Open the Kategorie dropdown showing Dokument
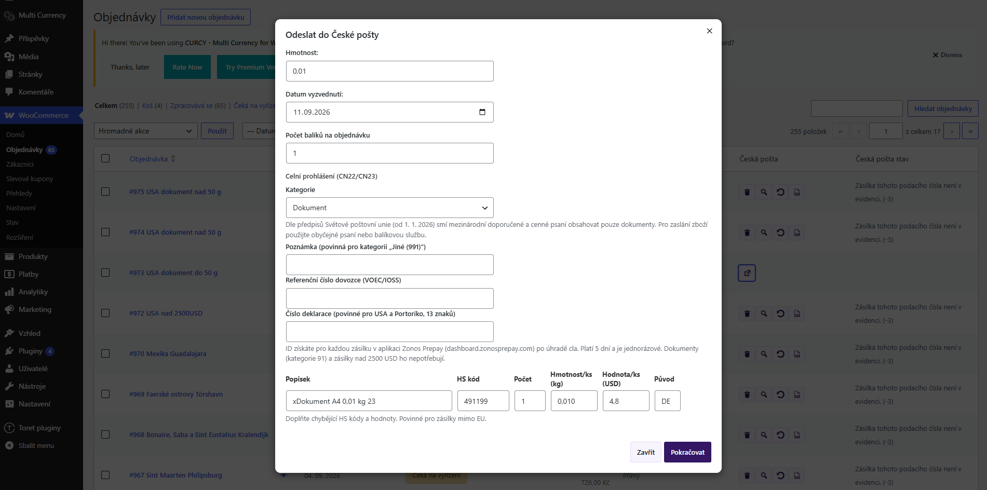987x490 pixels. (389, 208)
